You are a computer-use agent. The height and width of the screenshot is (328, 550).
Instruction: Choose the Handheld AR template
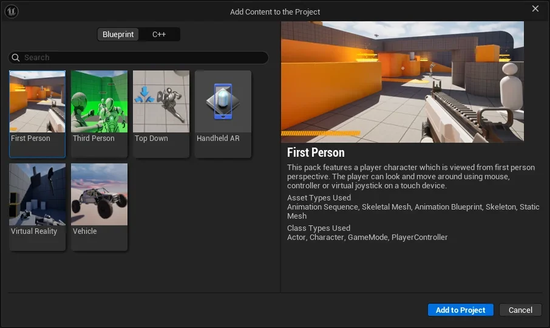[223, 114]
